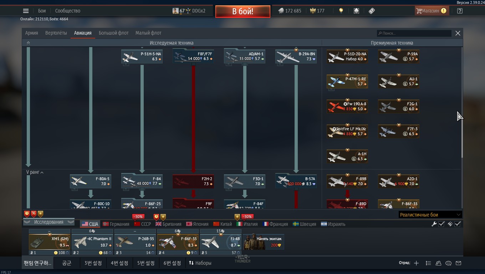Open the chat bubble icon
Viewport: 485px width, 274px height.
pyautogui.click(x=448, y=263)
